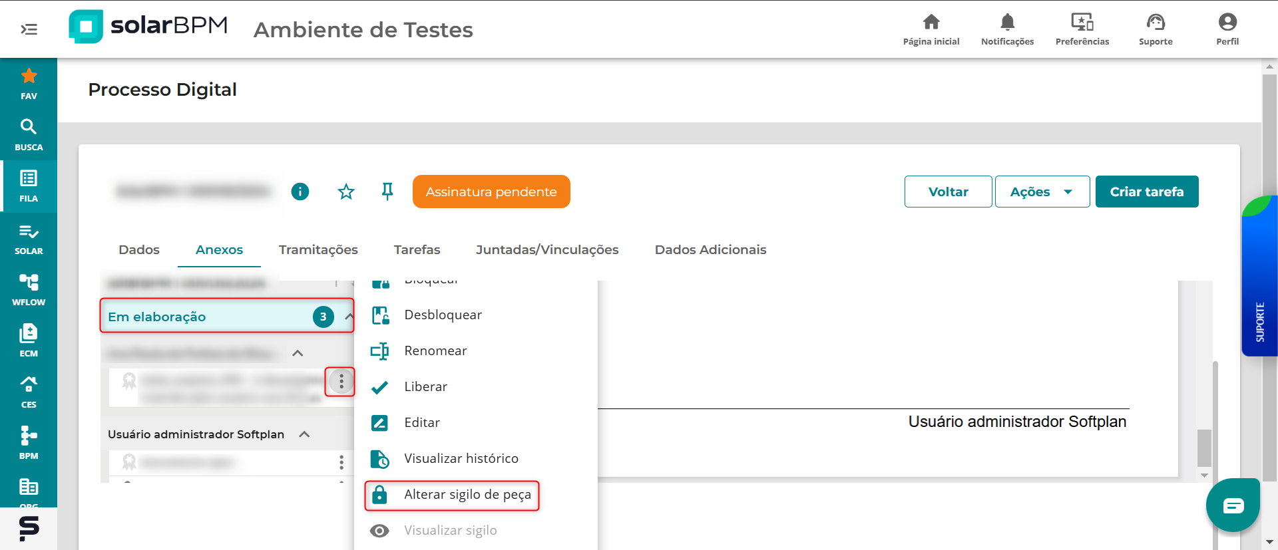The image size is (1278, 550).
Task: Collapse the Usuário administrador Softplan group
Action: (305, 434)
